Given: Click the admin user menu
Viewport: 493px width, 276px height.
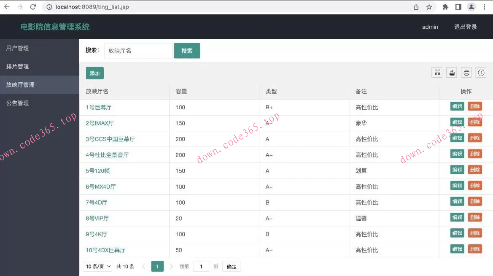Looking at the screenshot, I should (x=430, y=27).
